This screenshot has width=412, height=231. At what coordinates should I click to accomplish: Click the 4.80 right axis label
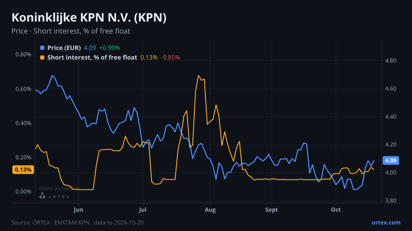click(x=391, y=61)
